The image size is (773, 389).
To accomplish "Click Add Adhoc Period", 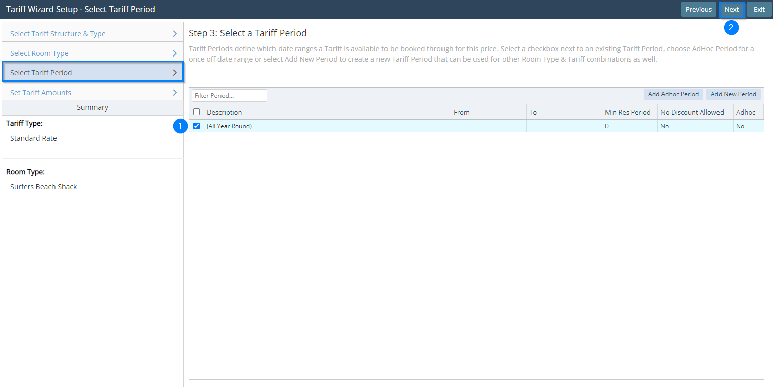I will click(673, 94).
